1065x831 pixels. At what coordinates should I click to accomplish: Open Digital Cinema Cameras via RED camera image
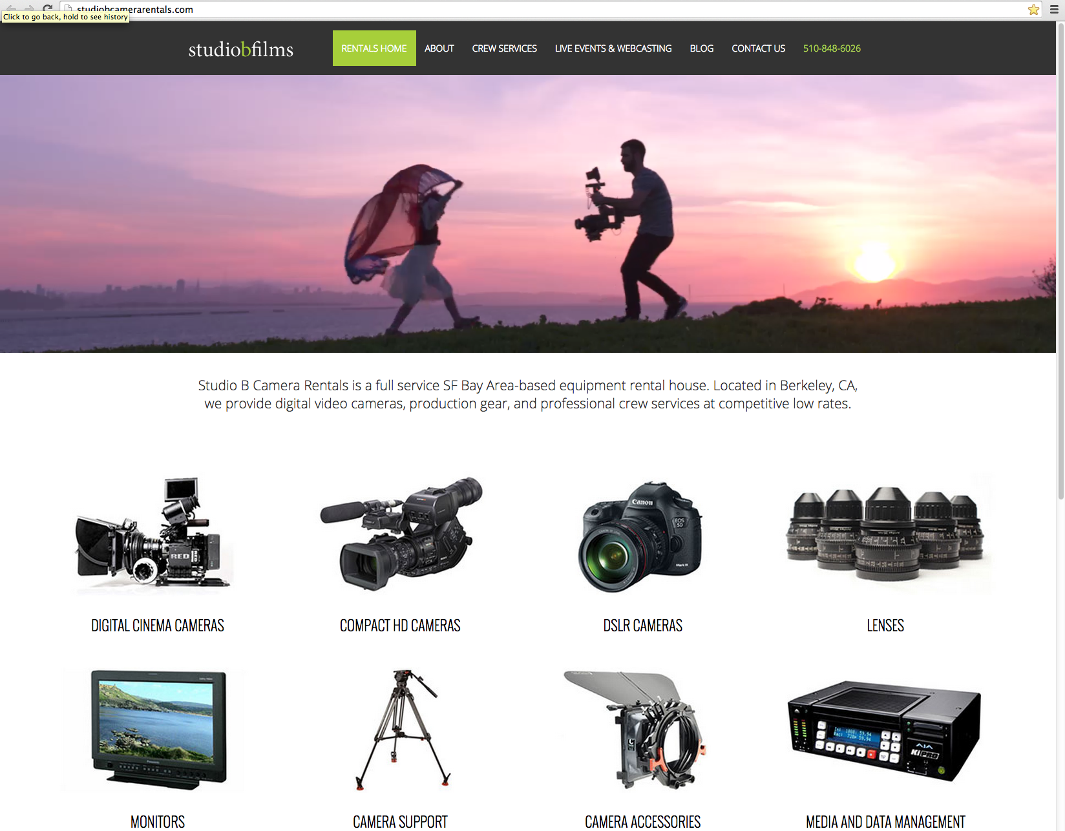click(154, 534)
